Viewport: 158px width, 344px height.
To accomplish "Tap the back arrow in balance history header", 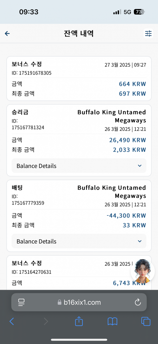I will [7, 33].
